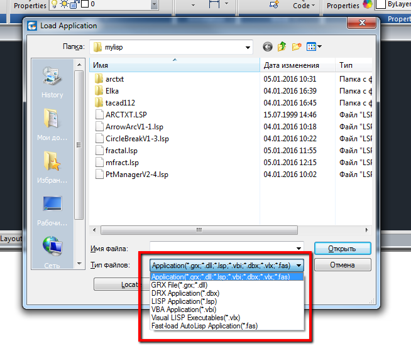Open History in the places sidebar
Viewport: 411px width, 356px height.
(x=52, y=82)
